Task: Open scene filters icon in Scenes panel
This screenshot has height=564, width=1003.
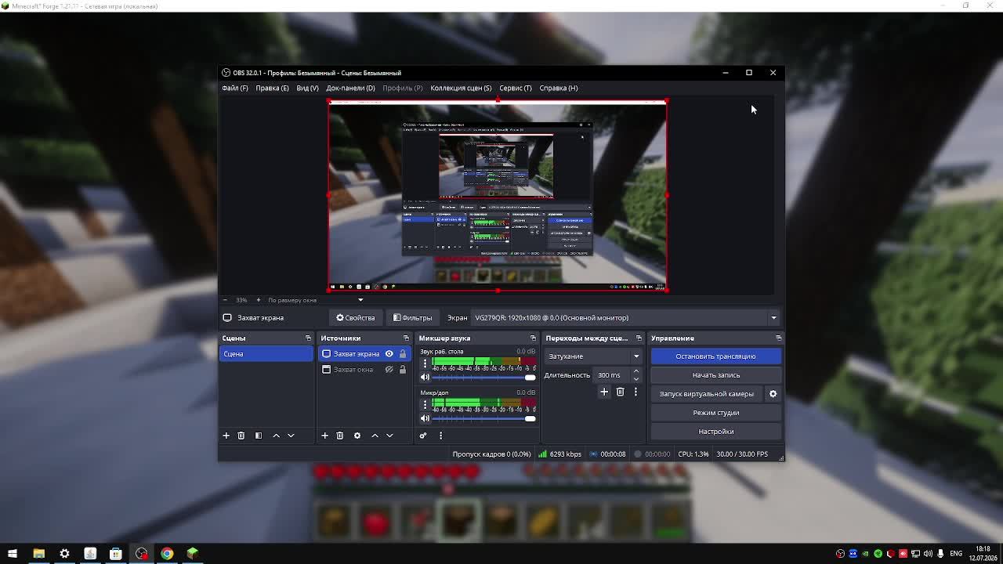Action: (259, 436)
